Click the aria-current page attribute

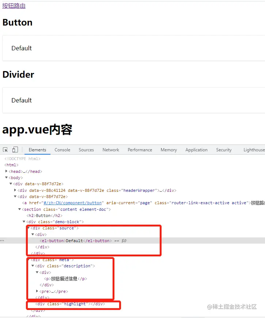(x=129, y=203)
